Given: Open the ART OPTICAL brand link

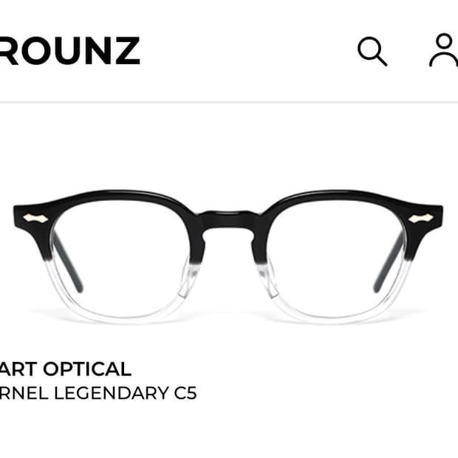Looking at the screenshot, I should click(66, 369).
